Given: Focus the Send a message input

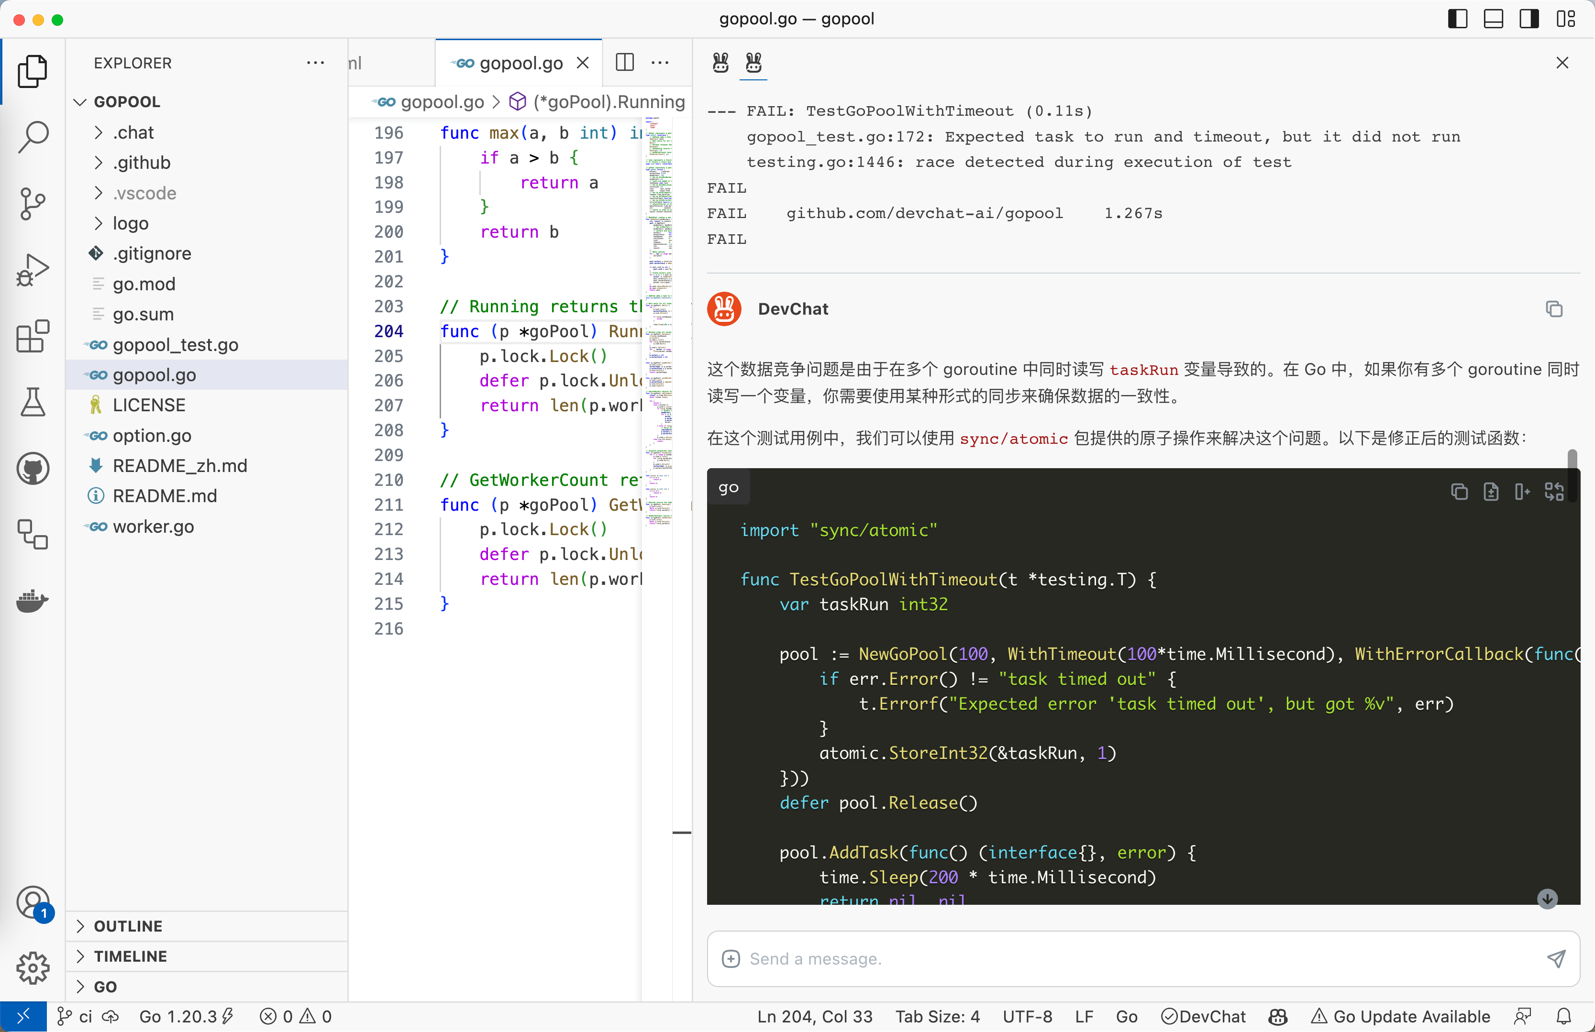Looking at the screenshot, I should (1139, 958).
